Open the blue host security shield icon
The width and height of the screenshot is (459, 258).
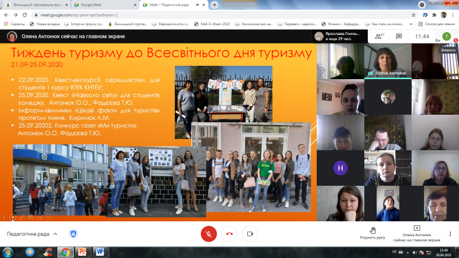pos(73,234)
